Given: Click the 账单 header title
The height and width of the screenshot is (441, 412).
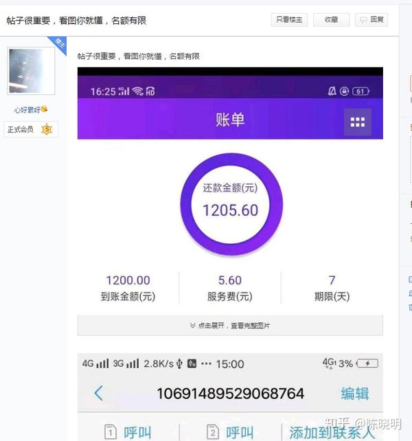Looking at the screenshot, I should (230, 120).
